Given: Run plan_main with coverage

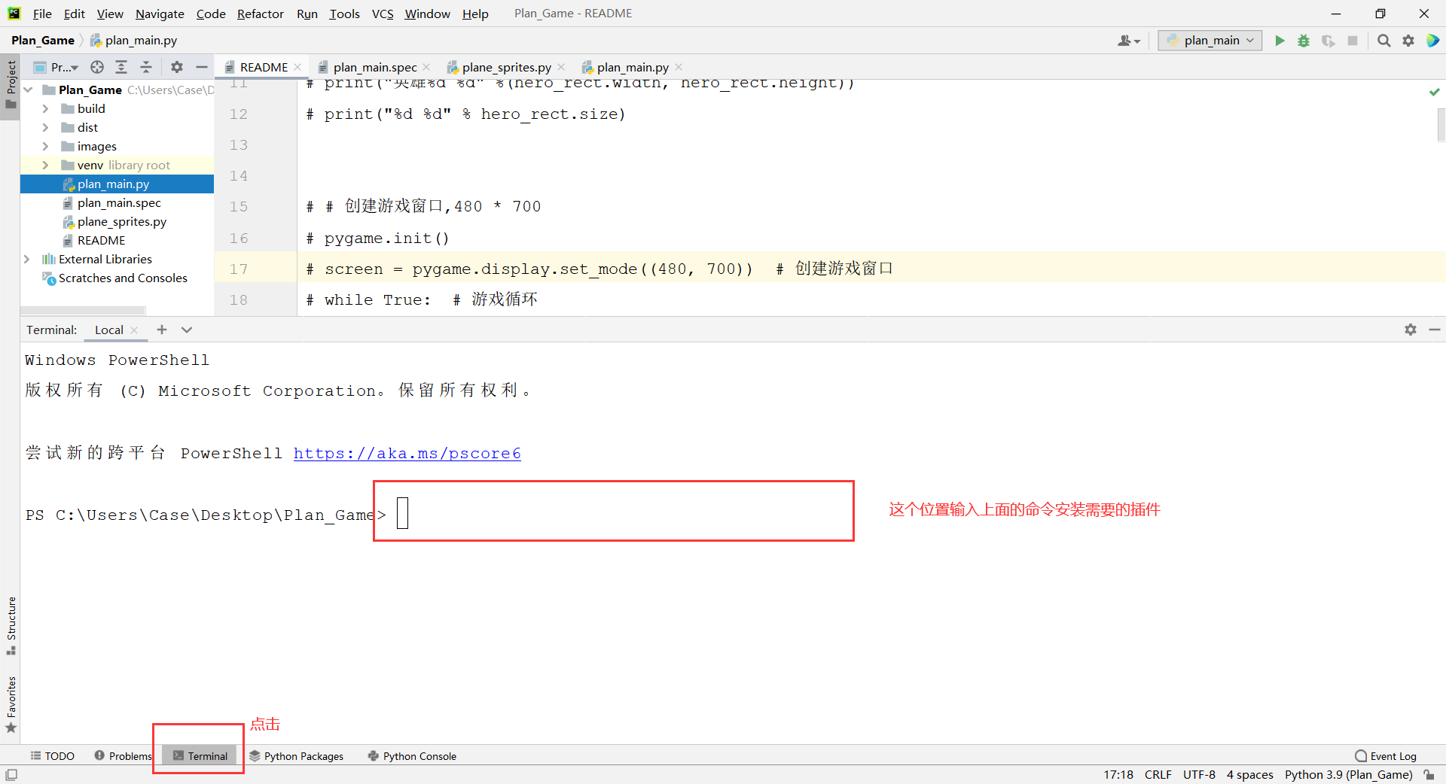Looking at the screenshot, I should click(1328, 41).
